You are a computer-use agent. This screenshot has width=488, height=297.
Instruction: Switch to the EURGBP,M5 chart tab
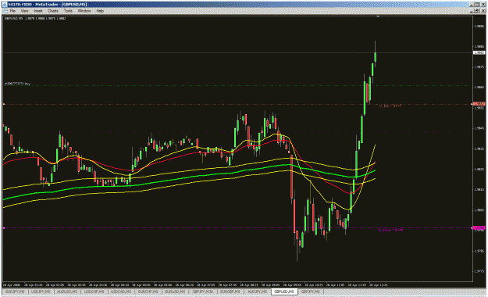[x=230, y=292]
